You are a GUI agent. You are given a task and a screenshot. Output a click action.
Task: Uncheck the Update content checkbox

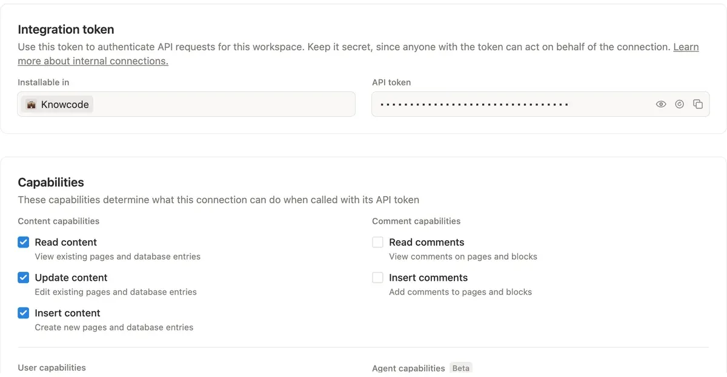(x=23, y=278)
